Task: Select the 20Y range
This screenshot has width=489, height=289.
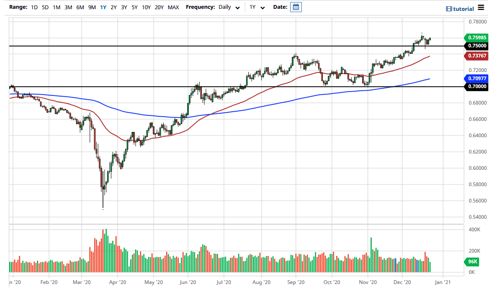Action: point(159,7)
